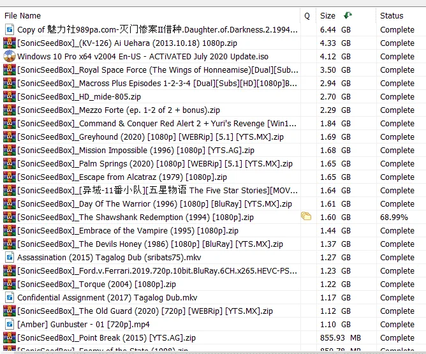
Task: Select Ford.v.Ferrari.2019.720p file name
Action: (x=157, y=271)
